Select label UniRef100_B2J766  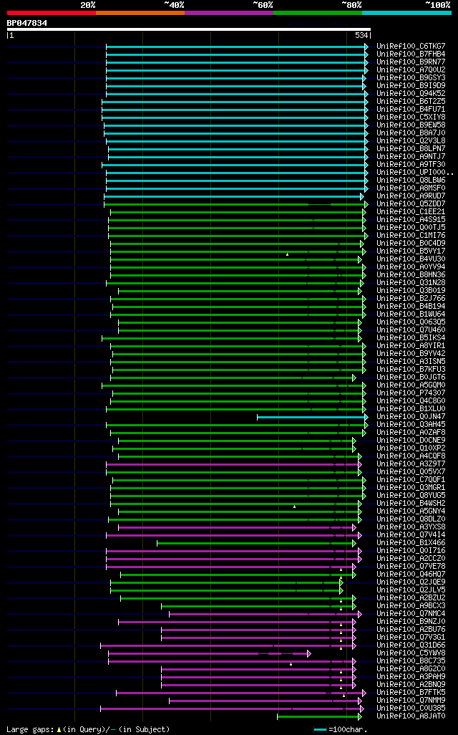[x=411, y=299]
